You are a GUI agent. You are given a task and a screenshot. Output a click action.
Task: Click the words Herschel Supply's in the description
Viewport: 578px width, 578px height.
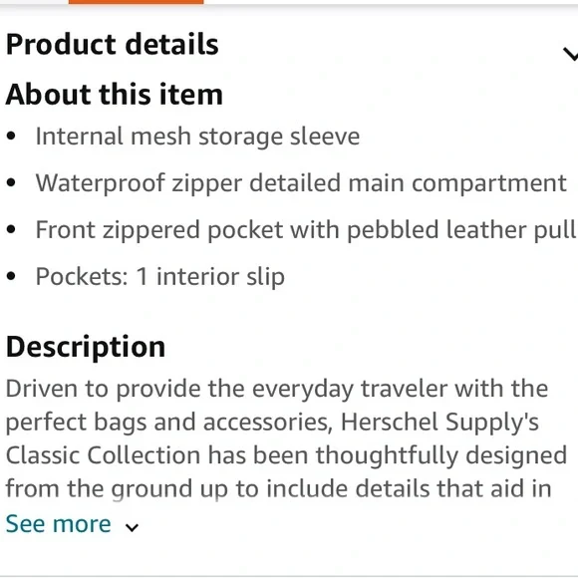coord(439,423)
